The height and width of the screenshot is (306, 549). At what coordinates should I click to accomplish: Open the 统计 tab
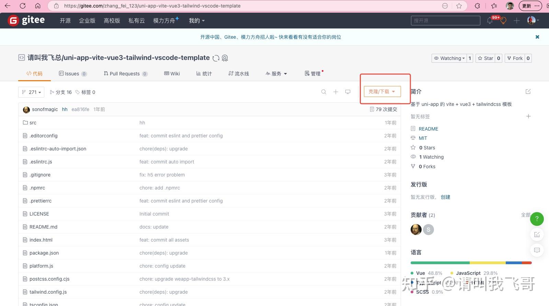coord(204,74)
